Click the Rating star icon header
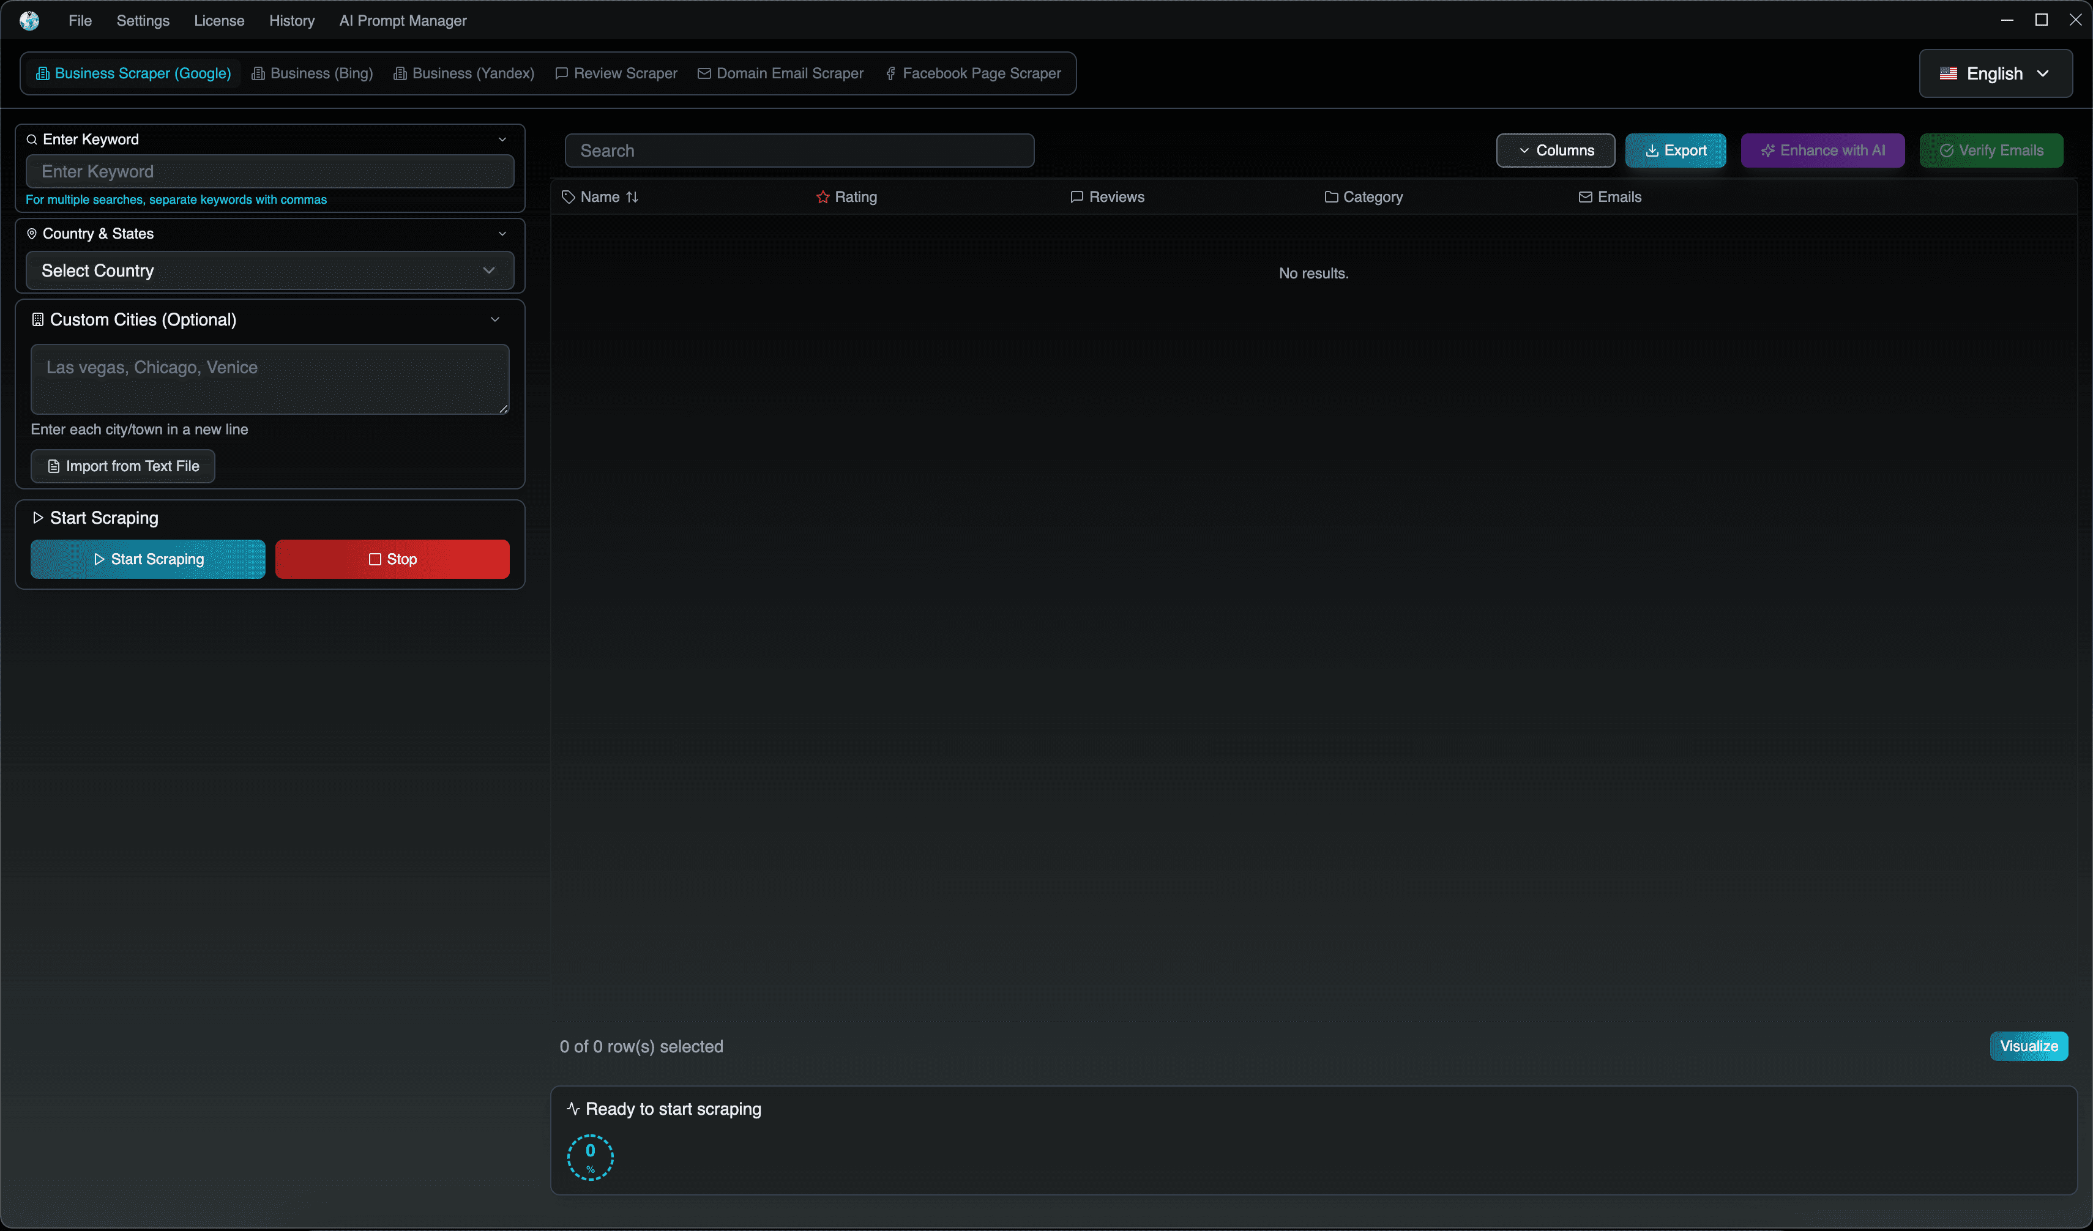Screen dimensions: 2093x1231 (x=823, y=197)
